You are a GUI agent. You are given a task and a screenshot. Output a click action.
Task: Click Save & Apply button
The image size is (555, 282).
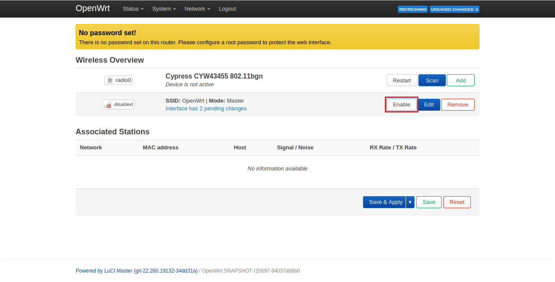click(384, 202)
